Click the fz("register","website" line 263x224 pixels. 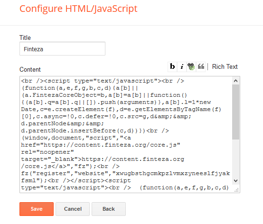(125, 173)
